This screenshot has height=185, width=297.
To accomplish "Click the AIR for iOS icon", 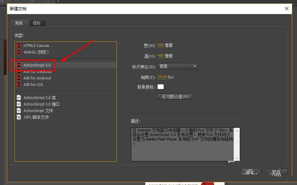I will coord(19,84).
